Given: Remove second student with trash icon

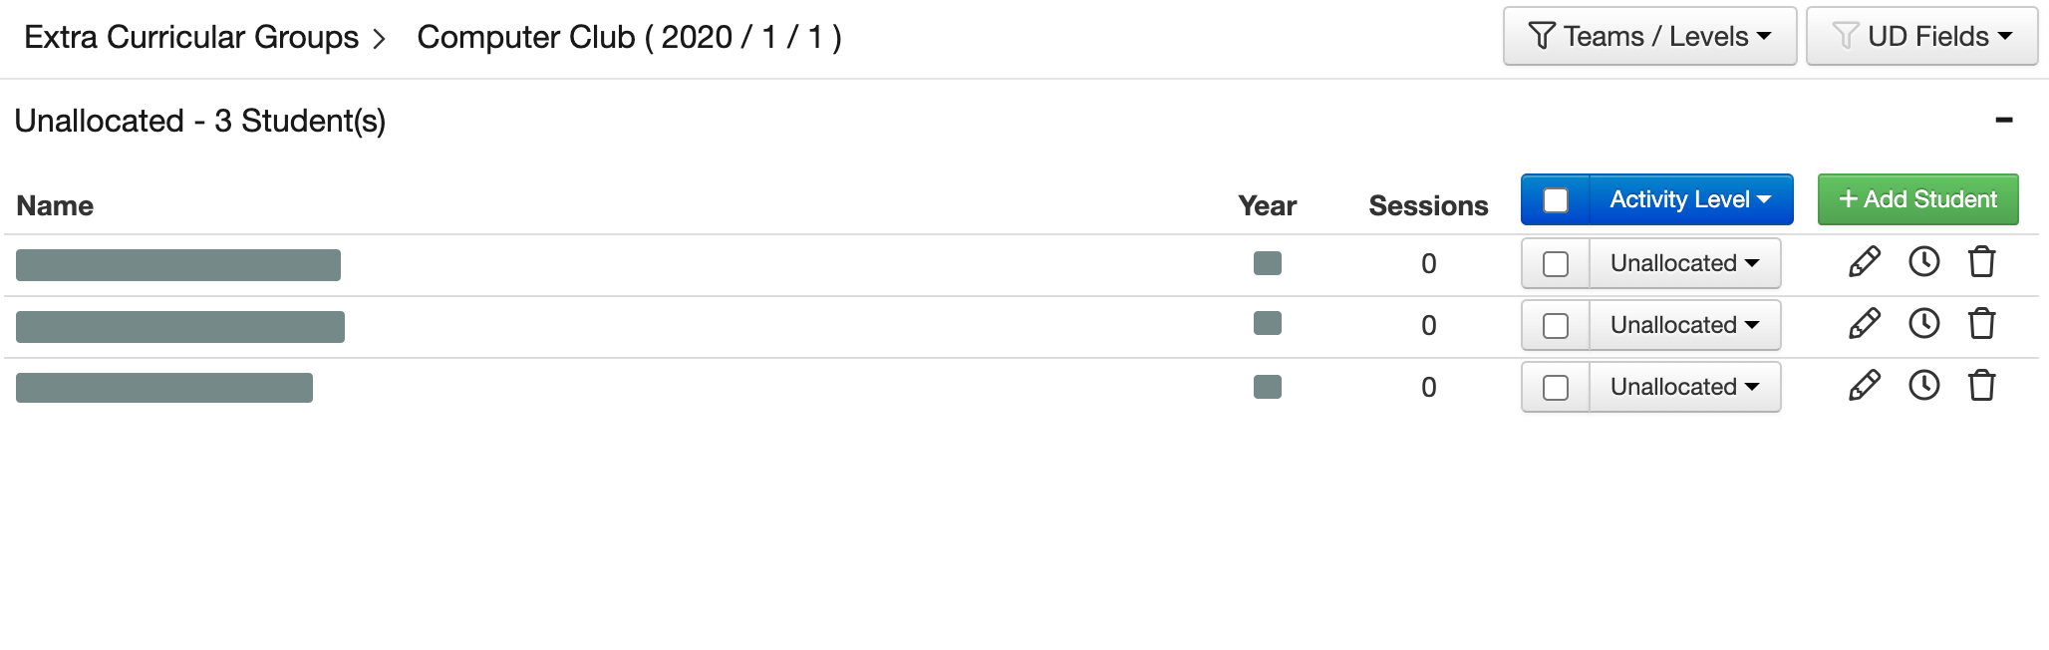Looking at the screenshot, I should tap(1981, 324).
